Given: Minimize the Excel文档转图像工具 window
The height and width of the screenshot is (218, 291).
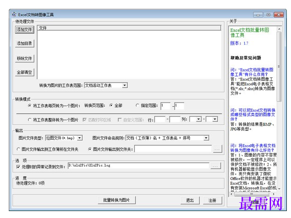Looking at the screenshot, I should (258, 15).
